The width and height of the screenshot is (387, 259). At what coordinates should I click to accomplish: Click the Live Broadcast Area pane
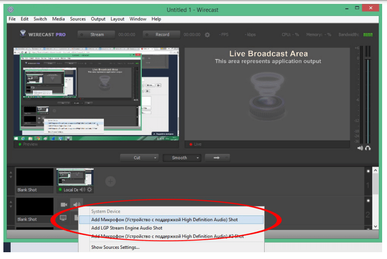267,94
